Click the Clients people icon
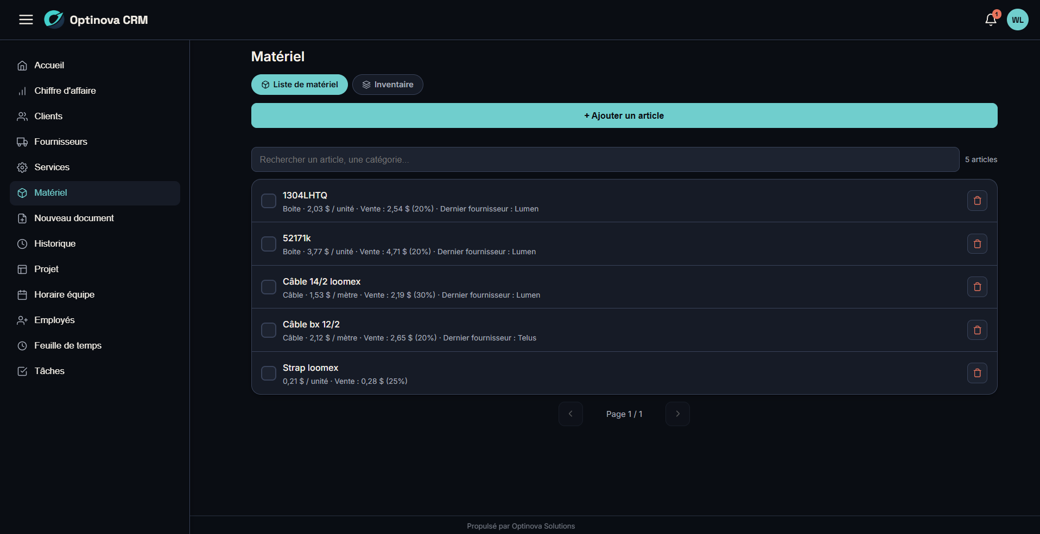The image size is (1040, 534). (22, 117)
